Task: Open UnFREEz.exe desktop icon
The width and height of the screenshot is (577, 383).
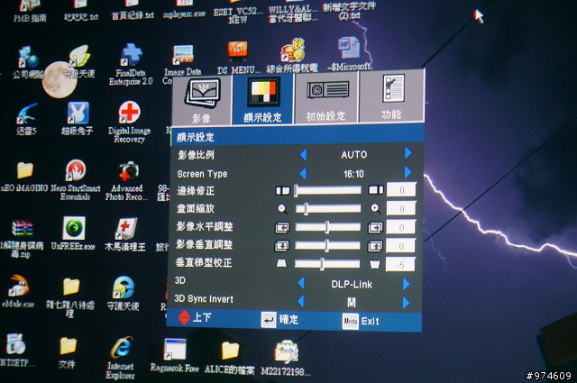Action: tap(73, 233)
